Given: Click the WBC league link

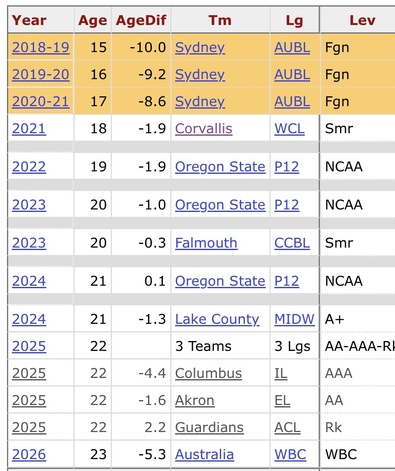Looking at the screenshot, I should pos(290,455).
